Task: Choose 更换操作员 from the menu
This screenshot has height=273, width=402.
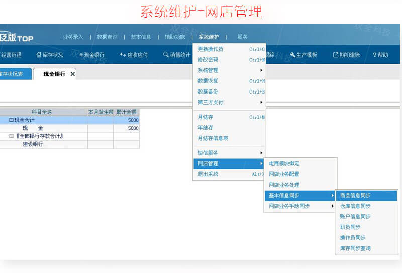Action: click(x=230, y=49)
